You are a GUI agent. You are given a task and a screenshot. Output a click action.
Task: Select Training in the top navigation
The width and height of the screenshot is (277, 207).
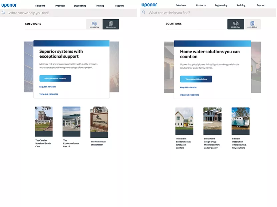tap(99, 5)
